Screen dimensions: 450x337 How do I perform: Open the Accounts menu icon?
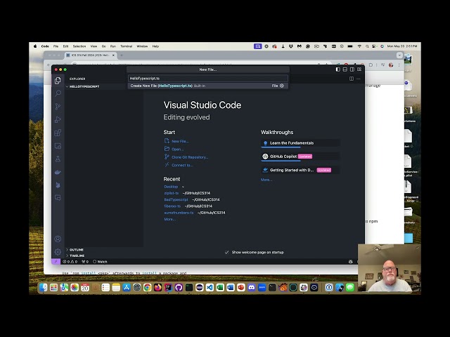pyautogui.click(x=58, y=239)
